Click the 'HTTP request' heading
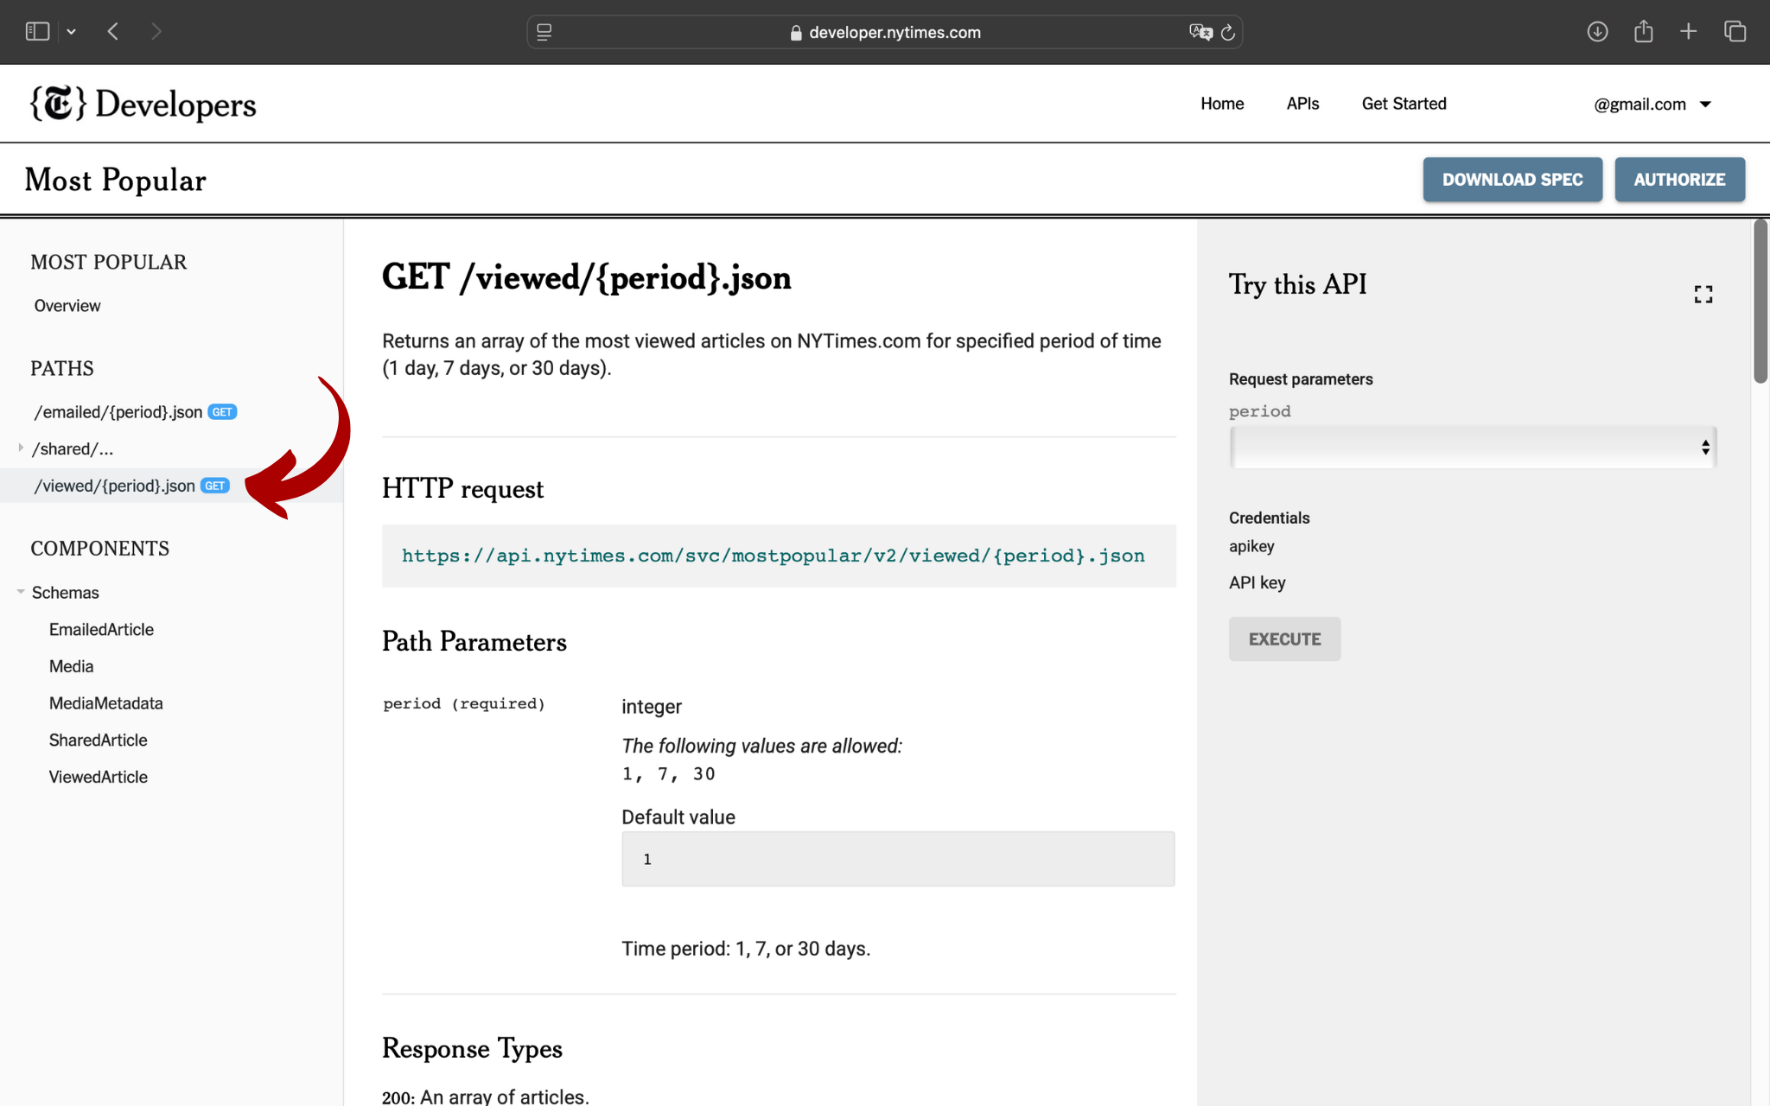Viewport: 1770px width, 1106px height. point(462,489)
